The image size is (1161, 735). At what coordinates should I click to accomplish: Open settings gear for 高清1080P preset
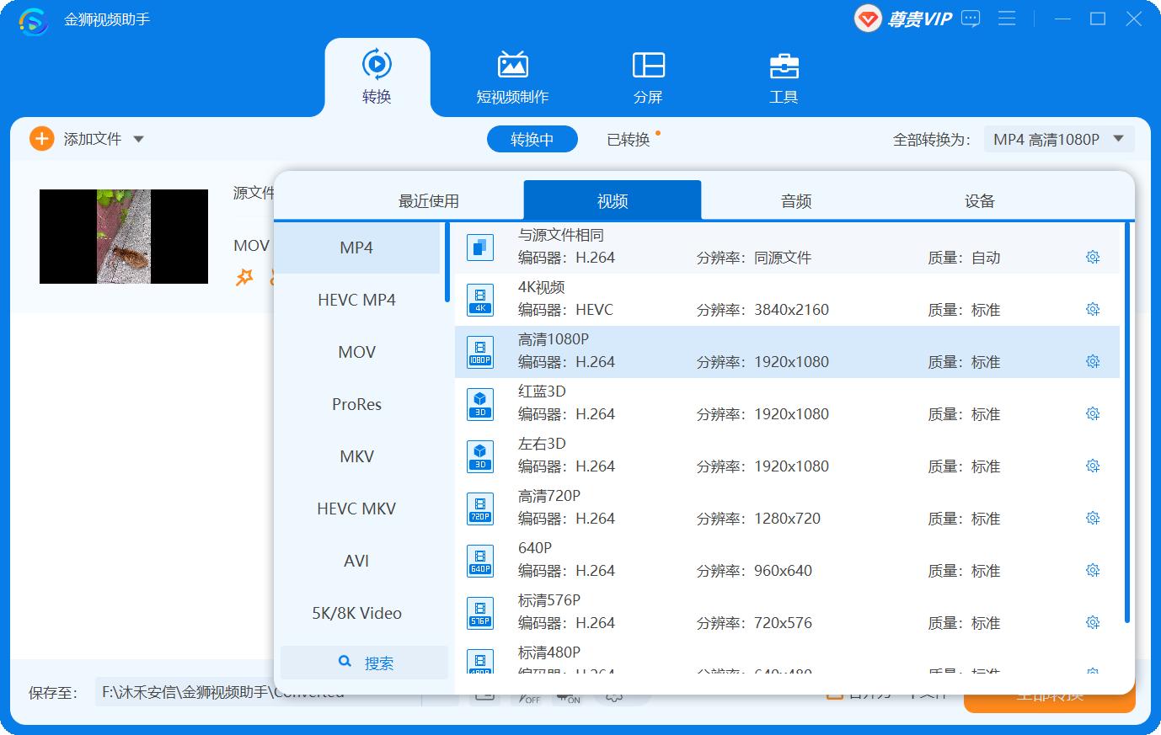[x=1093, y=360]
